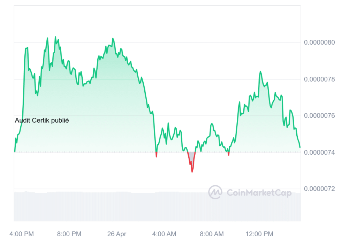Viewport: 357px width, 238px height.
Task: Click the small red dip before 4:00 AM
Action: 156,155
